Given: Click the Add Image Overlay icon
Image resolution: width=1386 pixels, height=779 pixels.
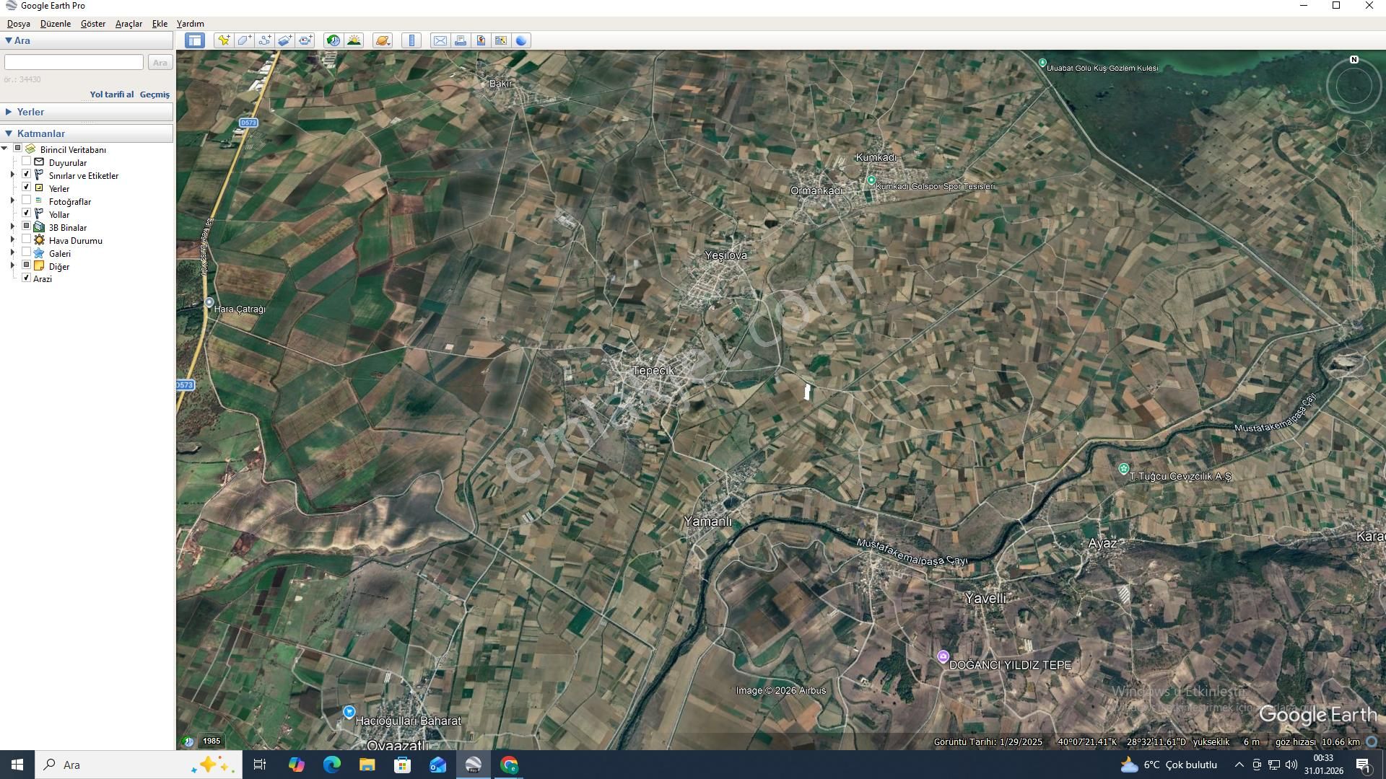Looking at the screenshot, I should [285, 40].
